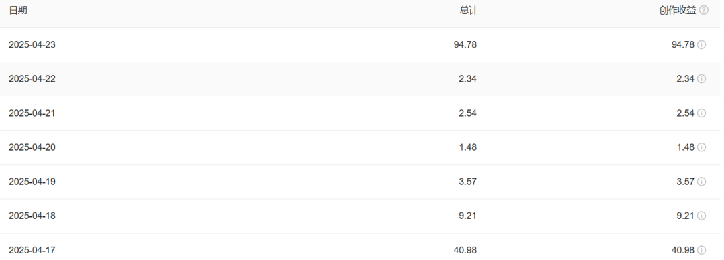Select the 创作收益 column header text
This screenshot has width=724, height=260.
pos(677,11)
